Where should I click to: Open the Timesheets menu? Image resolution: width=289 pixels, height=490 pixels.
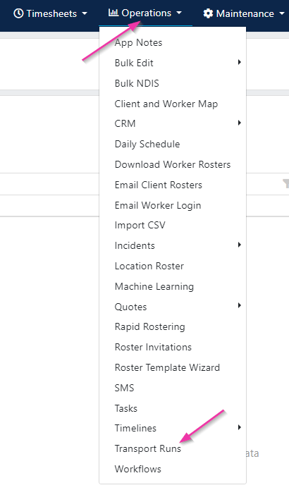pyautogui.click(x=50, y=13)
